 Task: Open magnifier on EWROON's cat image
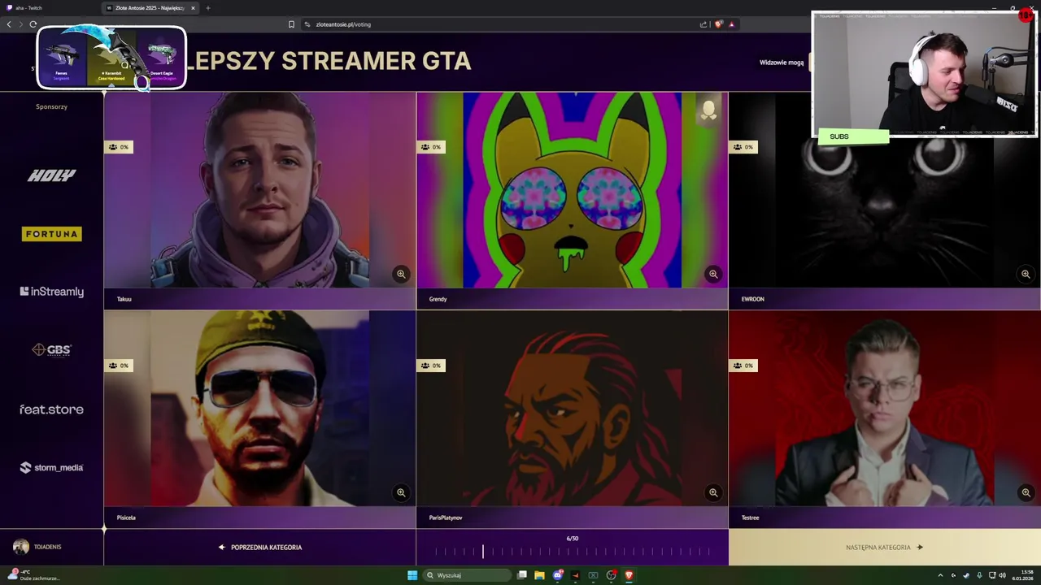[1026, 275]
